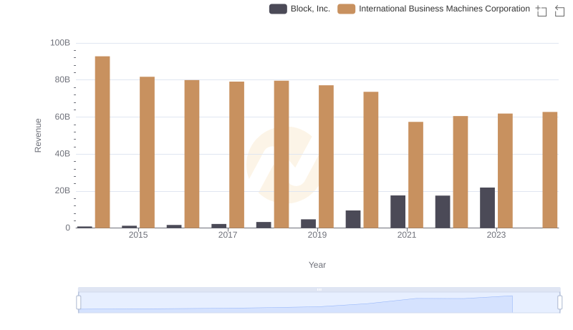Click the IBM revenue bar for 2014
573x330 pixels.
(102, 142)
